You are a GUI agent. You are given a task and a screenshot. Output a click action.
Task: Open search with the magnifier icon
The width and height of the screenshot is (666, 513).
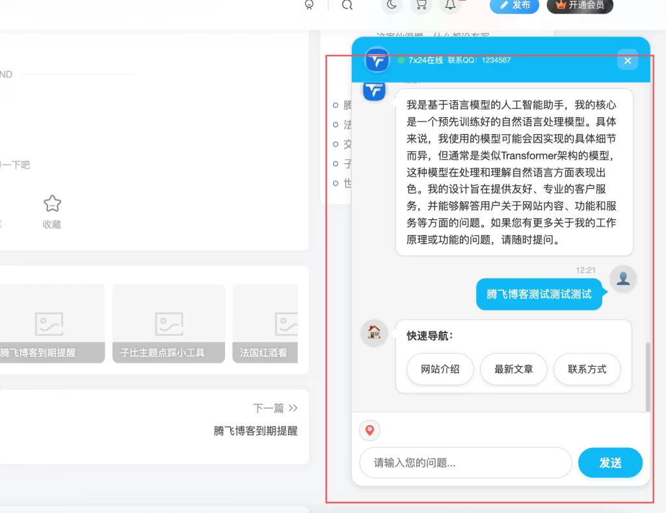[x=347, y=6]
